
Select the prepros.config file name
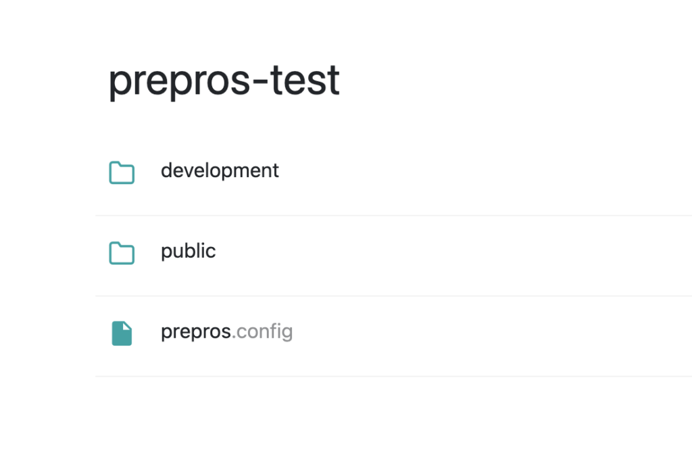coord(227,331)
